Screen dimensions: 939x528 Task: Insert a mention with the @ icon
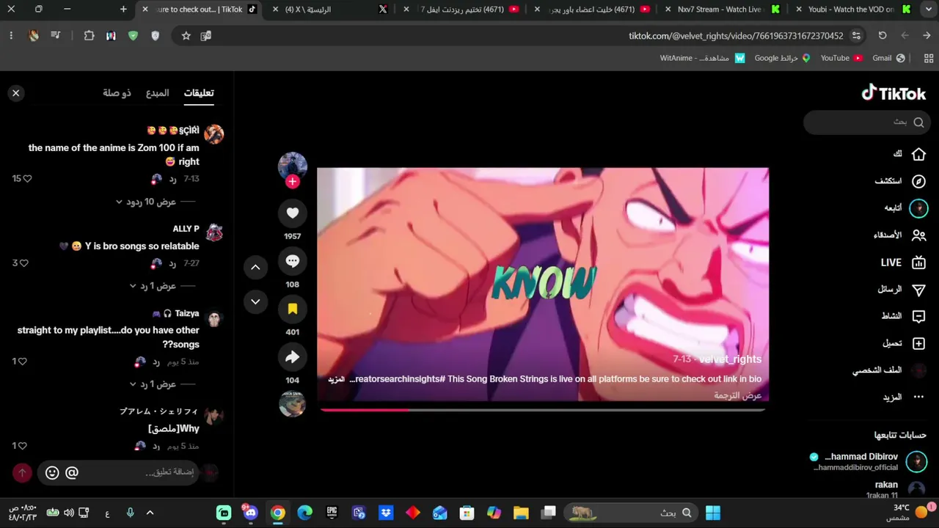coord(72,473)
